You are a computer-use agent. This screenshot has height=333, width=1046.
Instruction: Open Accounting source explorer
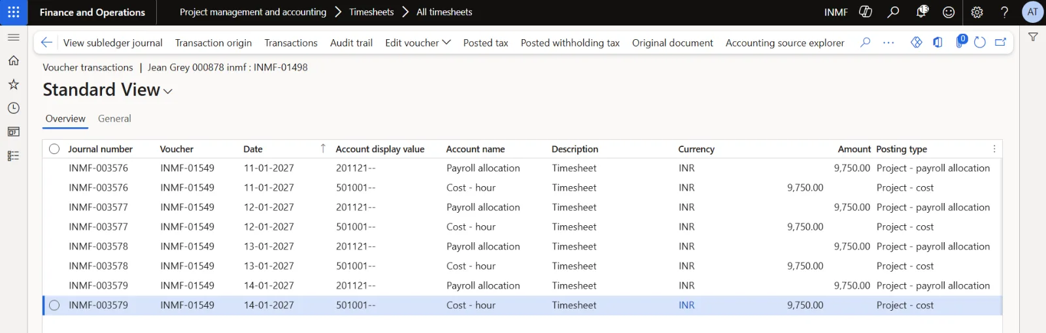pyautogui.click(x=785, y=42)
